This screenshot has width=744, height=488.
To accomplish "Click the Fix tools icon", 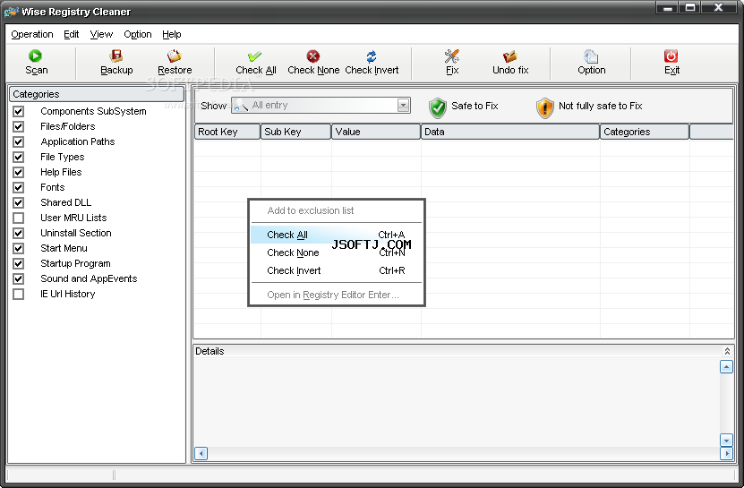I will (452, 56).
